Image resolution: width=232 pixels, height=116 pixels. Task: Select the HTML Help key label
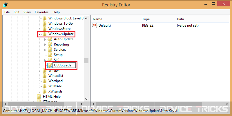coord(52,97)
